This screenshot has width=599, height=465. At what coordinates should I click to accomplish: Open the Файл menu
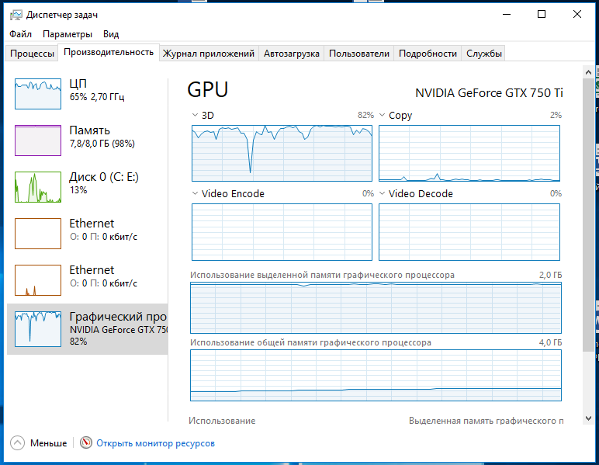click(x=21, y=34)
